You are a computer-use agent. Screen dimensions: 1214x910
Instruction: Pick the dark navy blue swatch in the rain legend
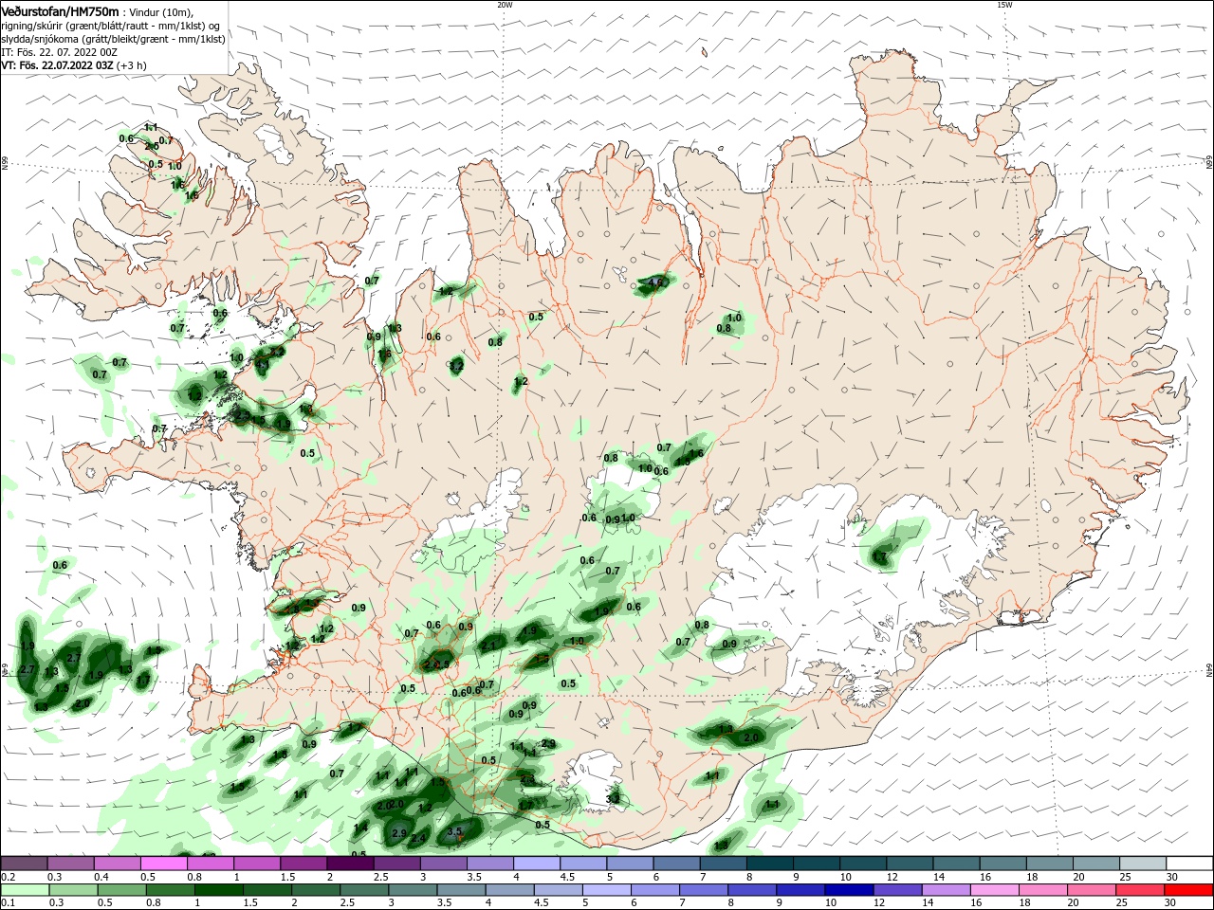click(848, 890)
